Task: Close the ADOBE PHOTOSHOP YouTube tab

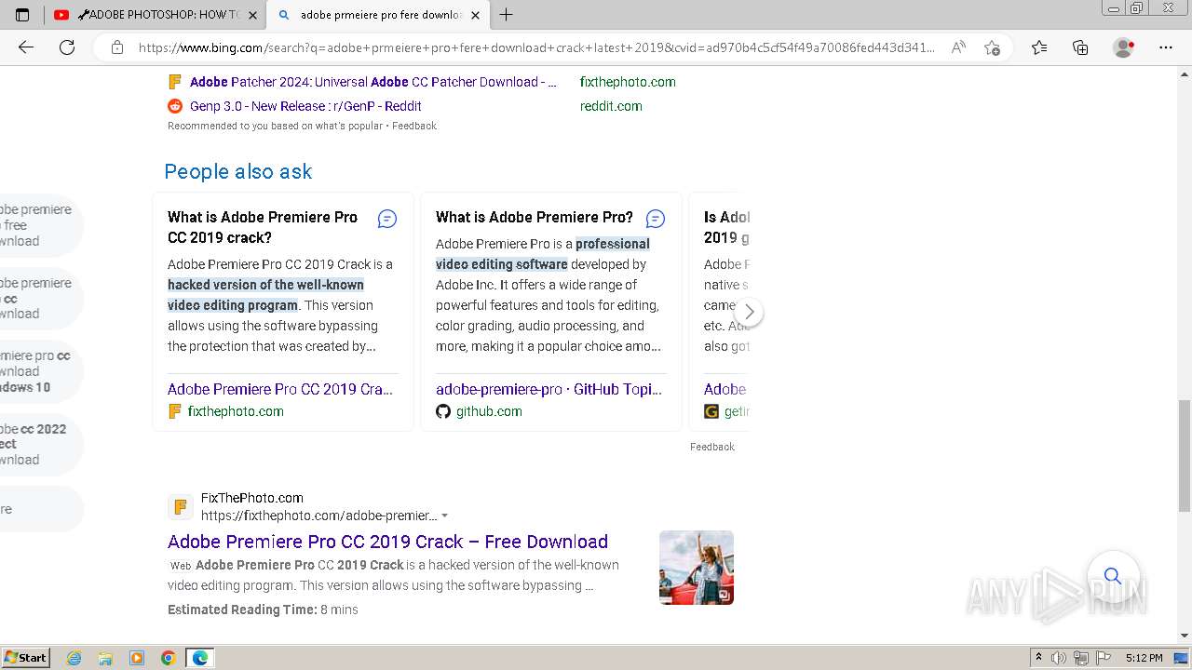Action: pyautogui.click(x=252, y=15)
